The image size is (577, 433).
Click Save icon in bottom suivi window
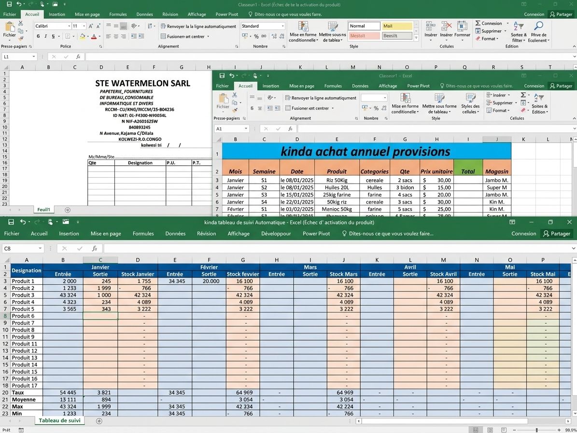[11, 222]
